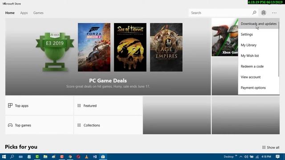Switch to the Games tab
The image size is (285, 160).
(x=38, y=13)
